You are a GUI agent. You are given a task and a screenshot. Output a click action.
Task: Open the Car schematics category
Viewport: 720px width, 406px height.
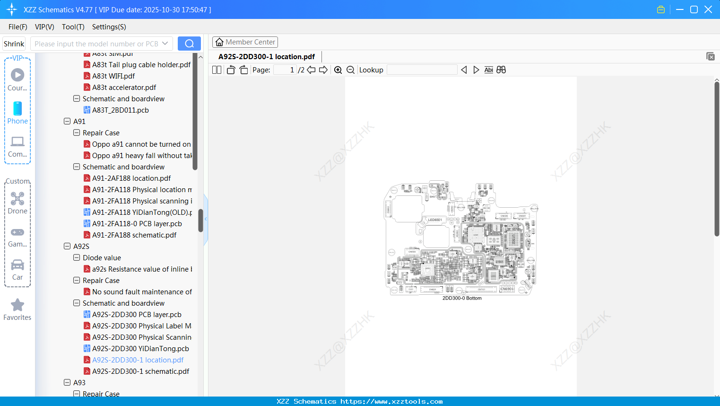(x=17, y=265)
